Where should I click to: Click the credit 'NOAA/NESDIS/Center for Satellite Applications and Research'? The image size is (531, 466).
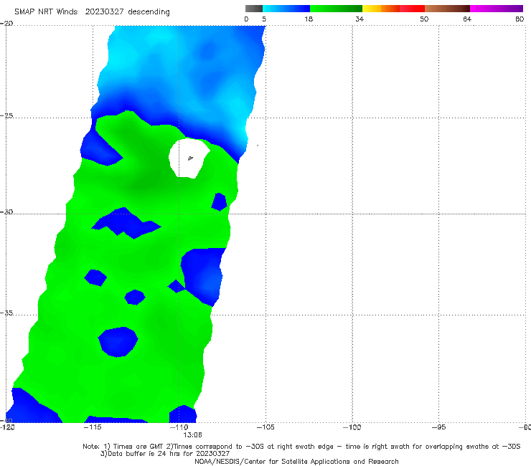[x=296, y=461]
